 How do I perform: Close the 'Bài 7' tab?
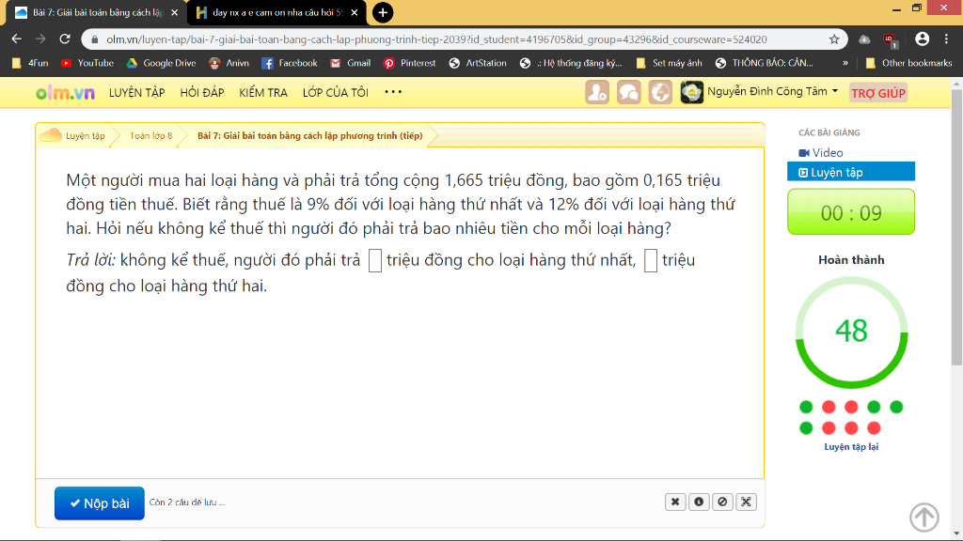174,12
